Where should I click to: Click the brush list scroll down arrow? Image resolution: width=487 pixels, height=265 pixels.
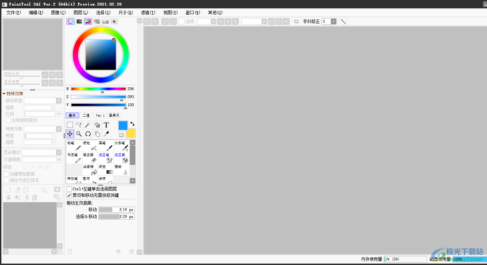point(132,181)
